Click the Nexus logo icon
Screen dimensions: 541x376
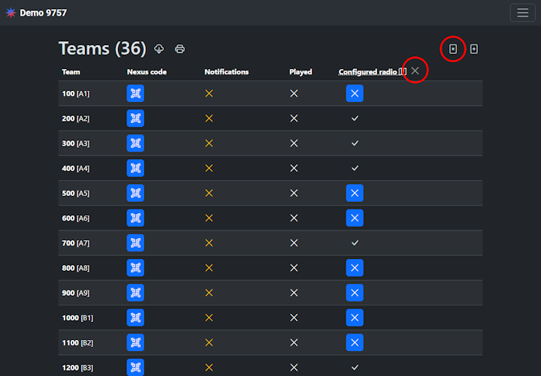[11, 13]
